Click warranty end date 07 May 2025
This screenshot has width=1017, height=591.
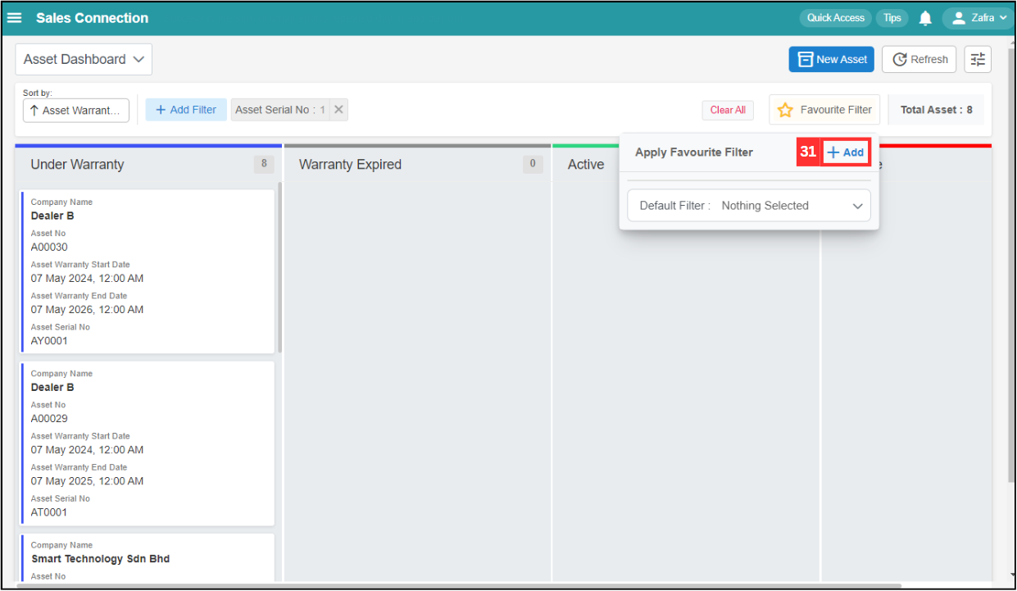pyautogui.click(x=87, y=481)
